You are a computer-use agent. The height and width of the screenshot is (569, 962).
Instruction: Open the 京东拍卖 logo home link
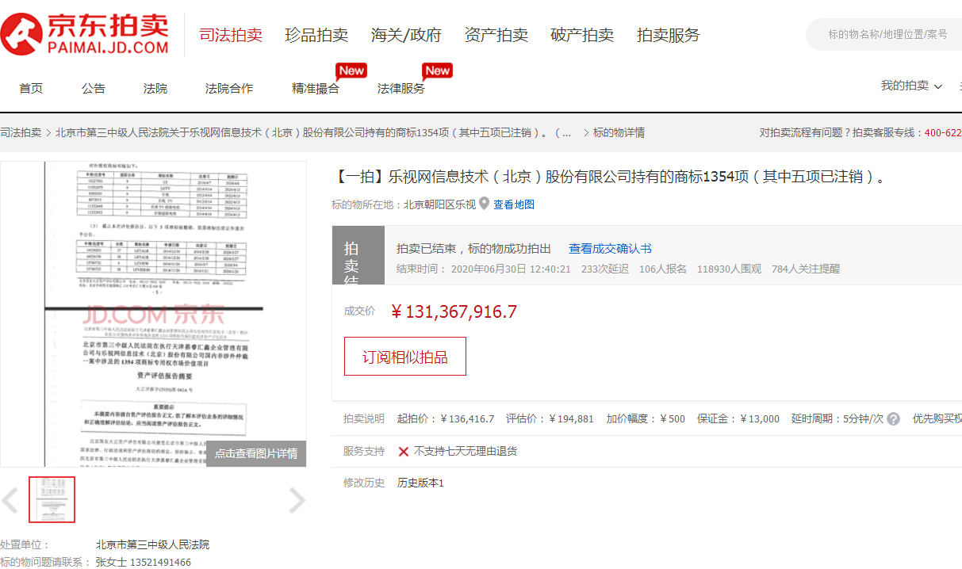click(x=86, y=35)
